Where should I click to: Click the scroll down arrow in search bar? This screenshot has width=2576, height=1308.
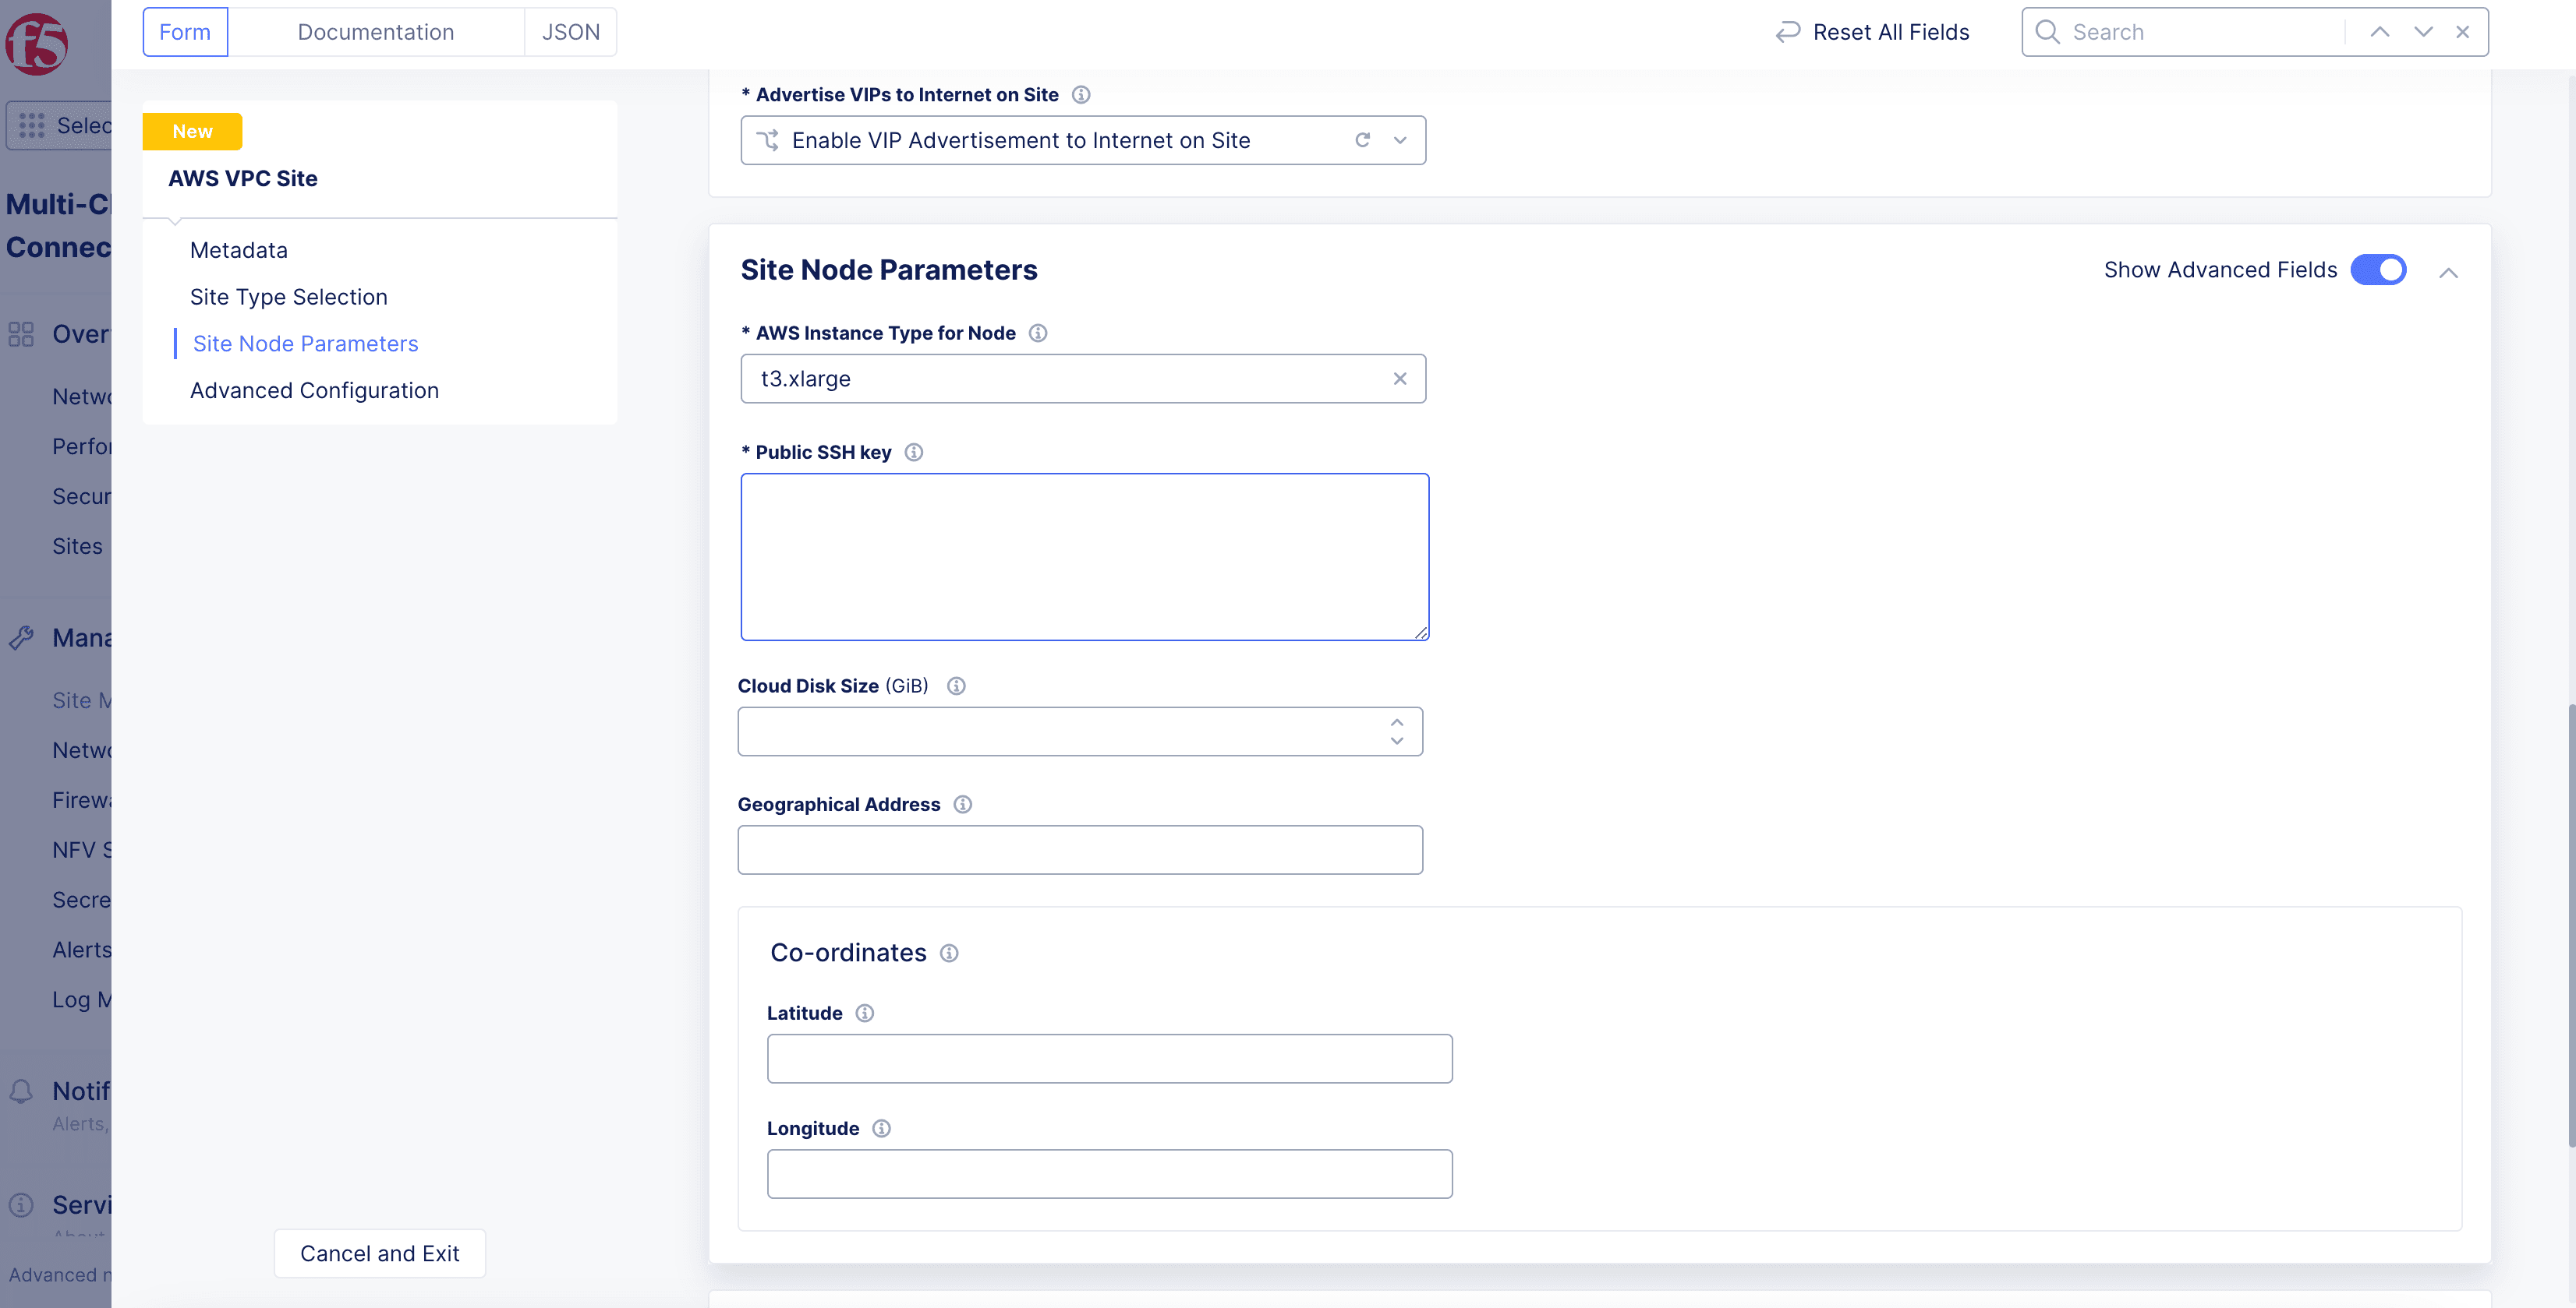(x=2422, y=30)
